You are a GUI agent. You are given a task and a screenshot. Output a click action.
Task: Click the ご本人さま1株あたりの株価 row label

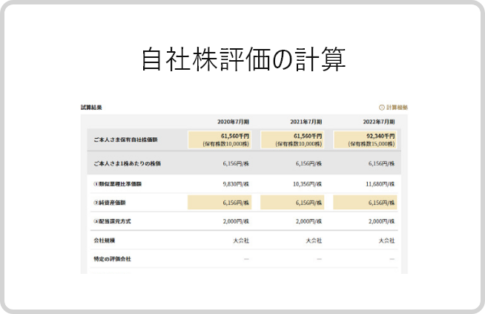click(x=127, y=163)
